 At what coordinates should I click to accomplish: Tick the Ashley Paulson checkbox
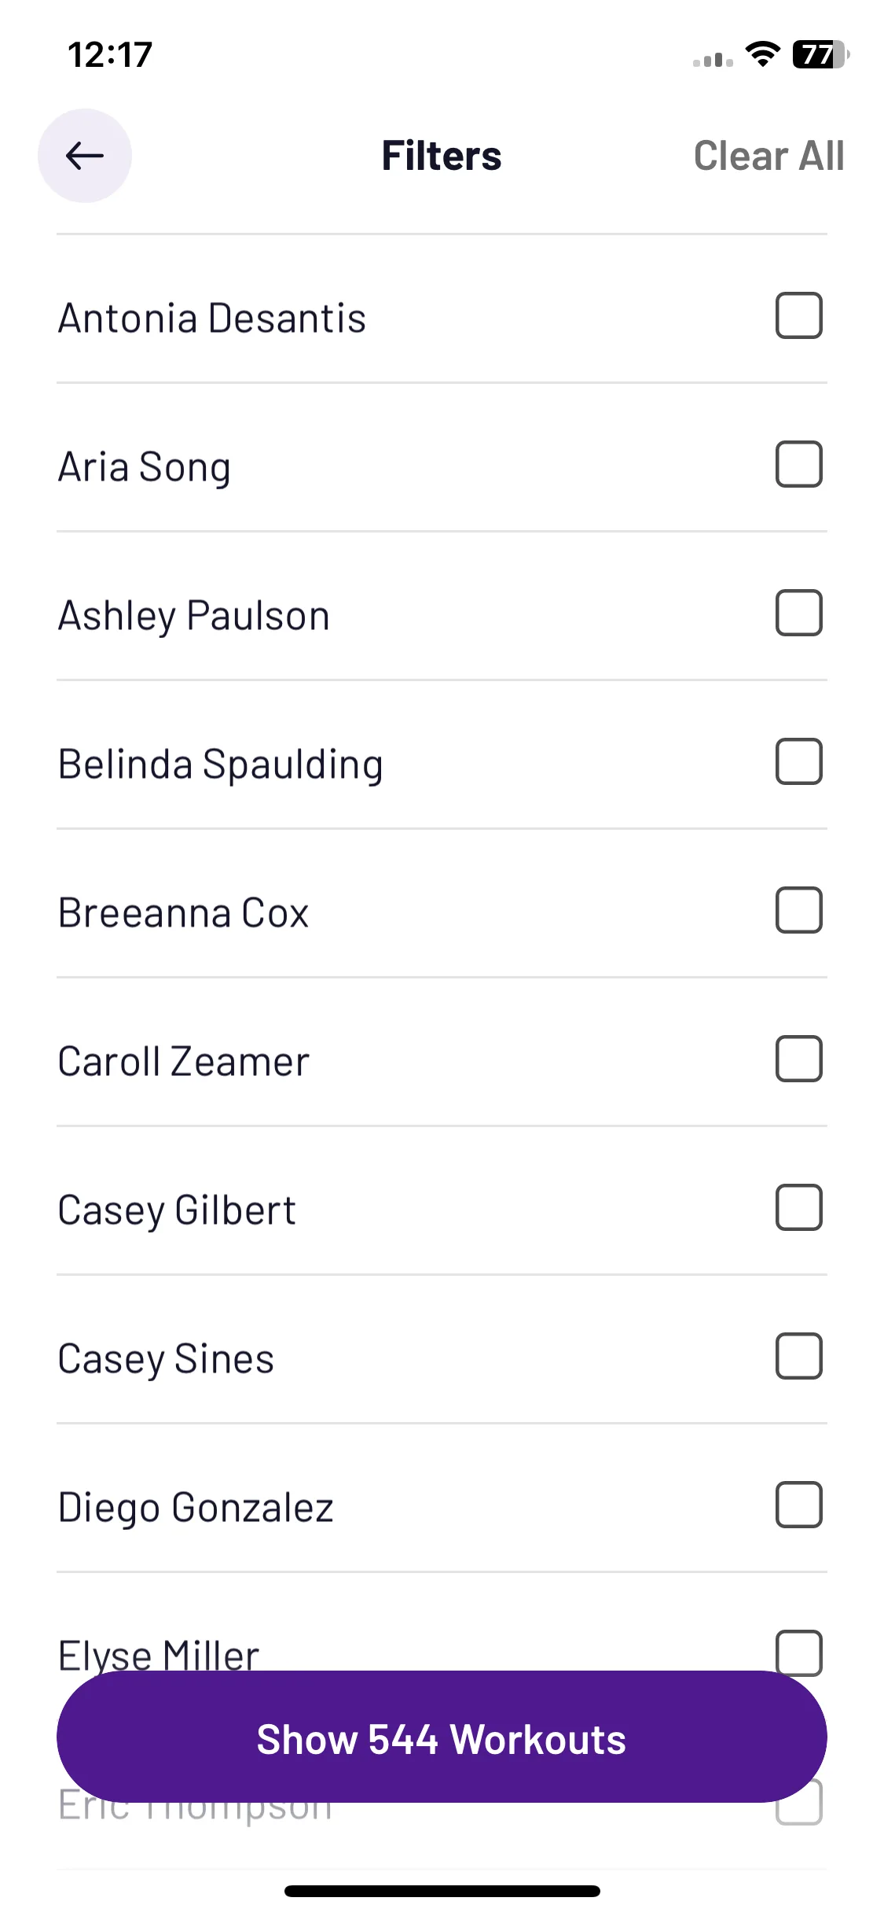click(x=798, y=613)
